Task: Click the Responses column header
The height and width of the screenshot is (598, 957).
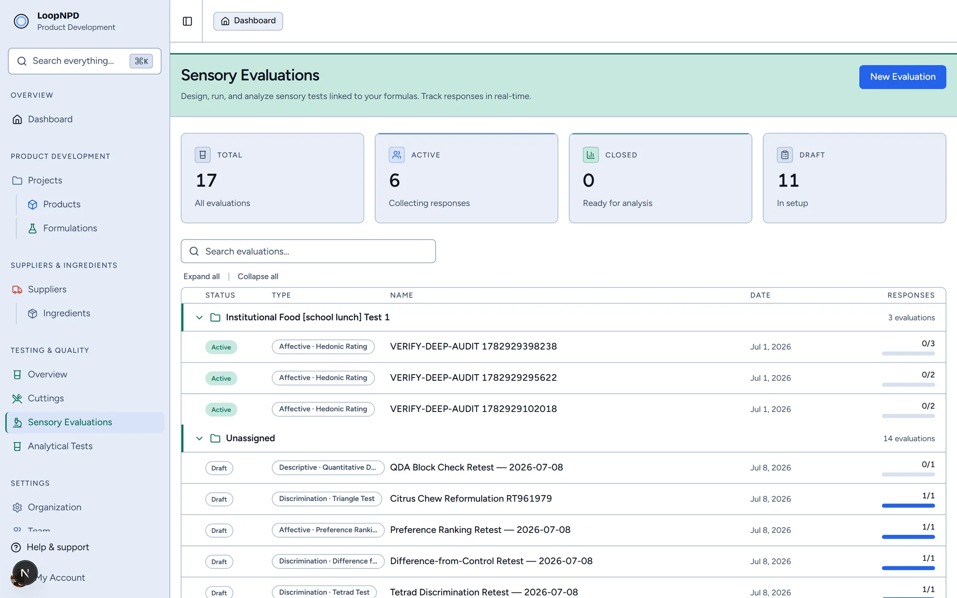Action: (x=911, y=295)
